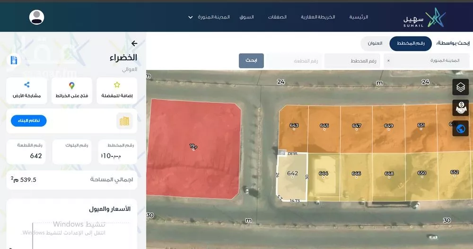Select parcel 648 on the map
The height and width of the screenshot is (249, 473).
point(389,177)
